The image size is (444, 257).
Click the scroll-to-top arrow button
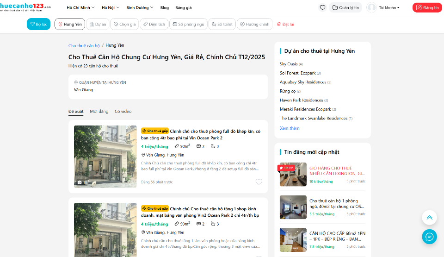(429, 218)
